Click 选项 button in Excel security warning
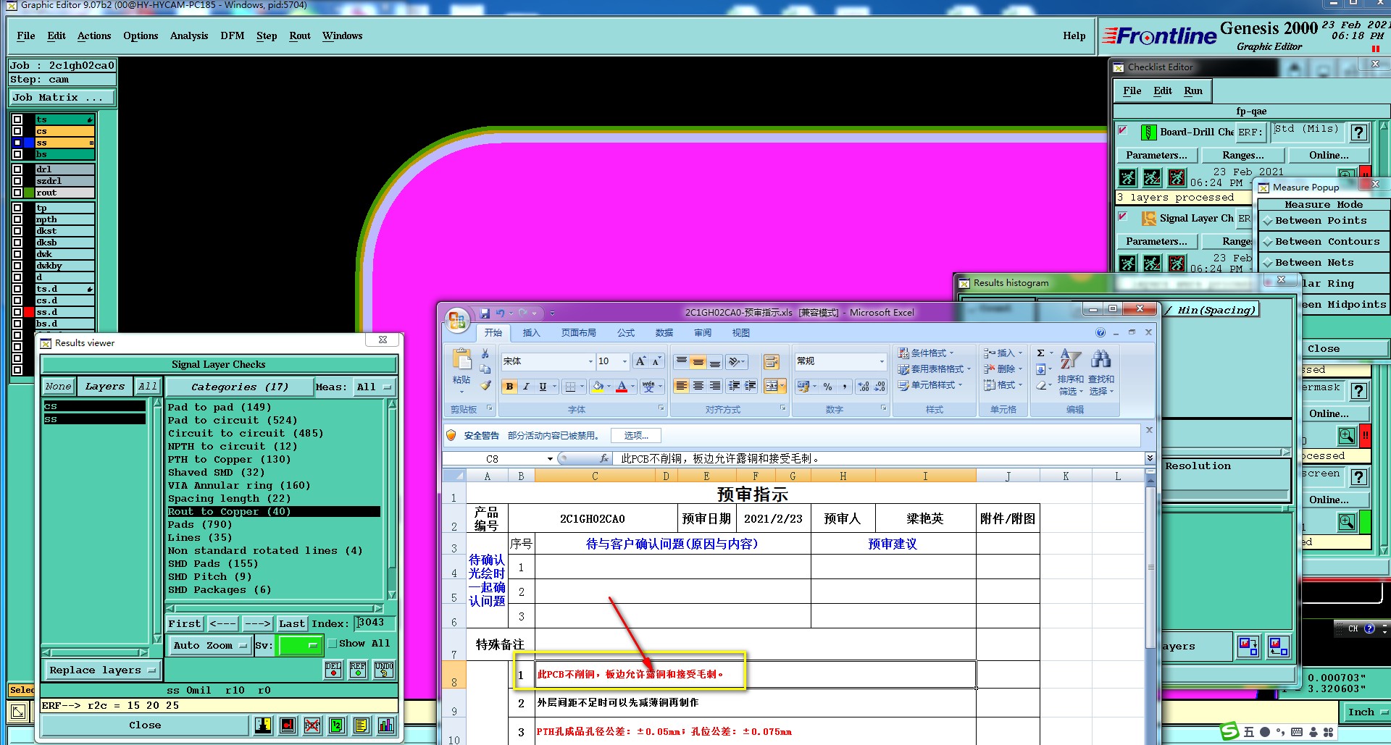The image size is (1391, 745). click(x=636, y=435)
